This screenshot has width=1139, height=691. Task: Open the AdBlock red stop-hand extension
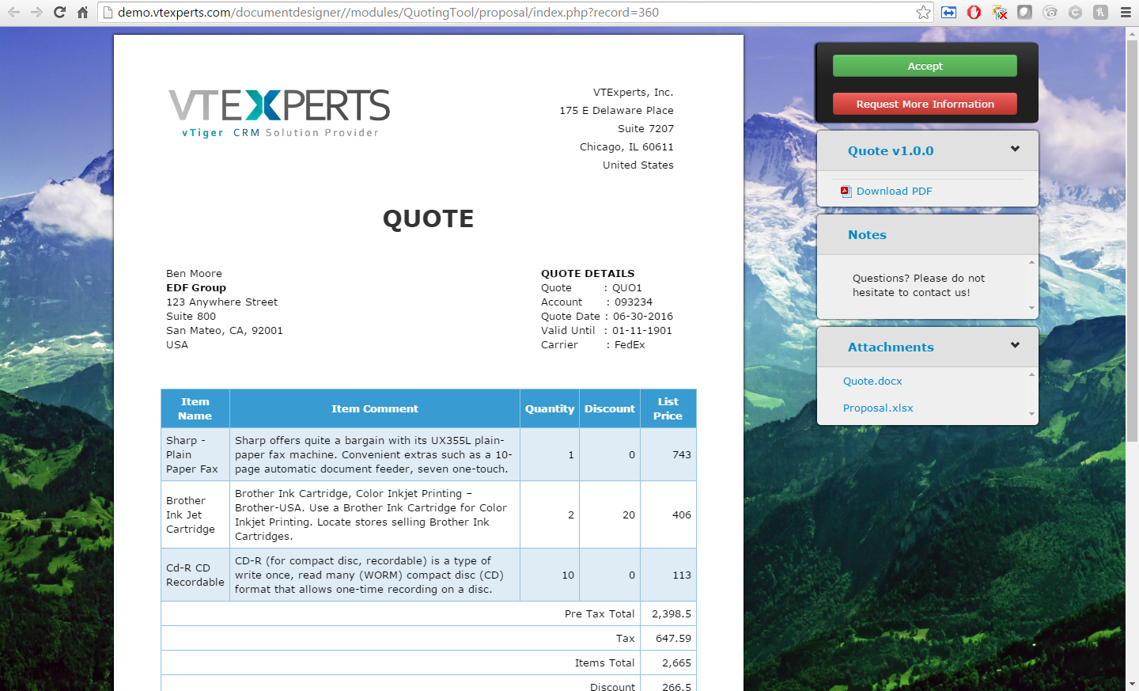coord(974,12)
